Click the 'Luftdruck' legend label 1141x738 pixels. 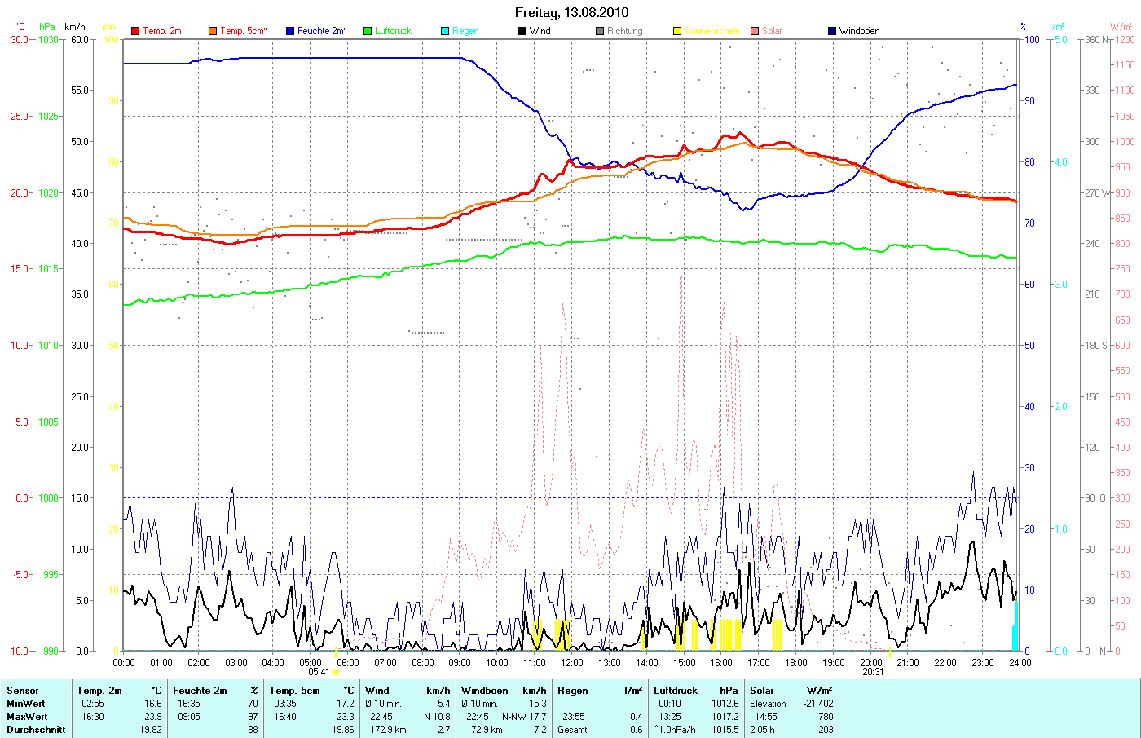[x=394, y=31]
